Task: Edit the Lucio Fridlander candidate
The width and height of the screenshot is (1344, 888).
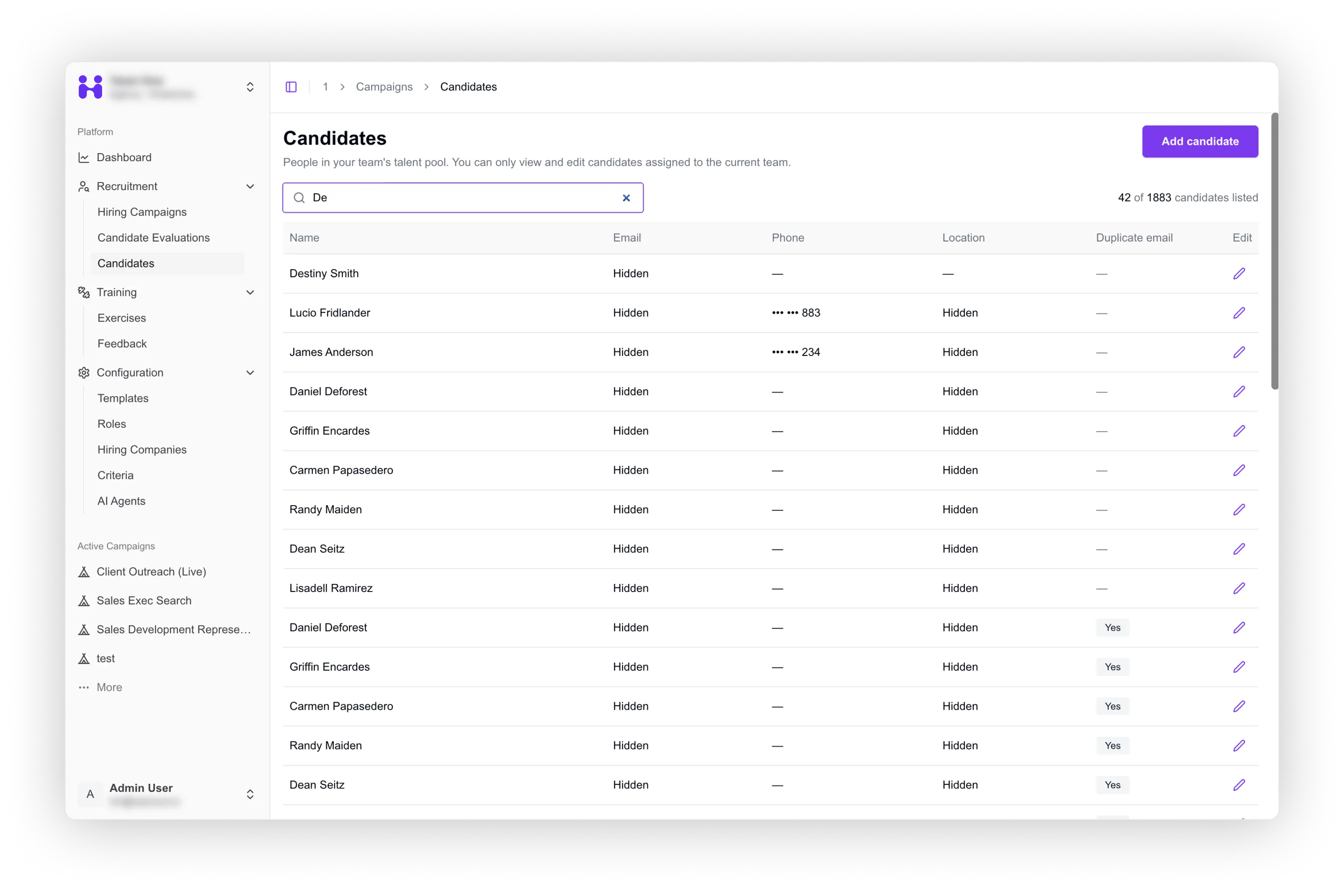Action: pos(1238,313)
